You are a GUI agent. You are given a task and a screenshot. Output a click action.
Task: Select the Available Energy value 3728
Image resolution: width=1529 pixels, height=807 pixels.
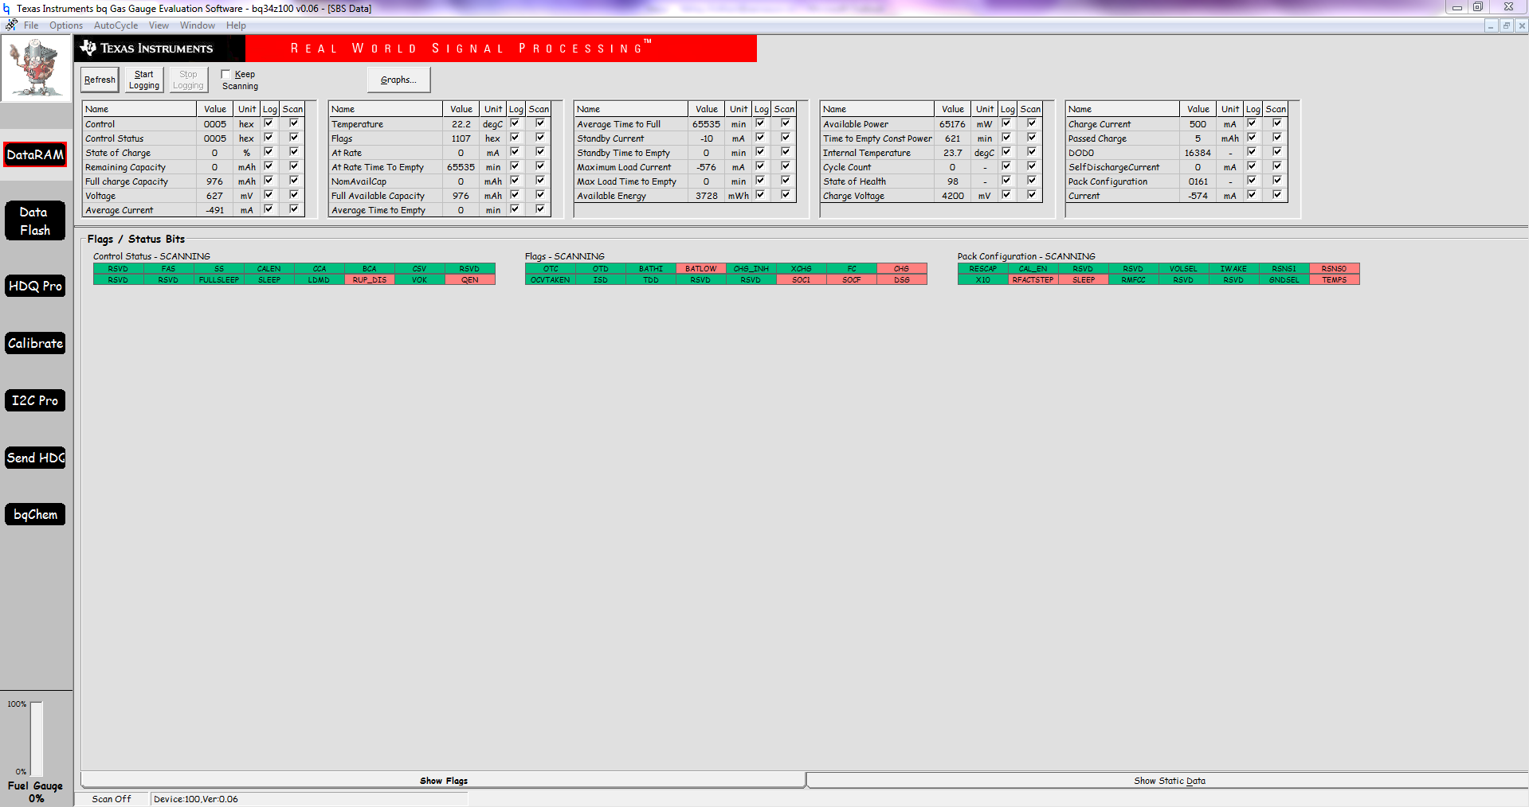pyautogui.click(x=707, y=196)
